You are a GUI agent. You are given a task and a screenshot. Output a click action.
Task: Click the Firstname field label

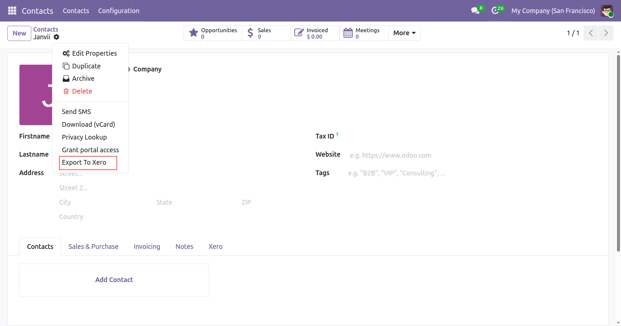pos(34,136)
